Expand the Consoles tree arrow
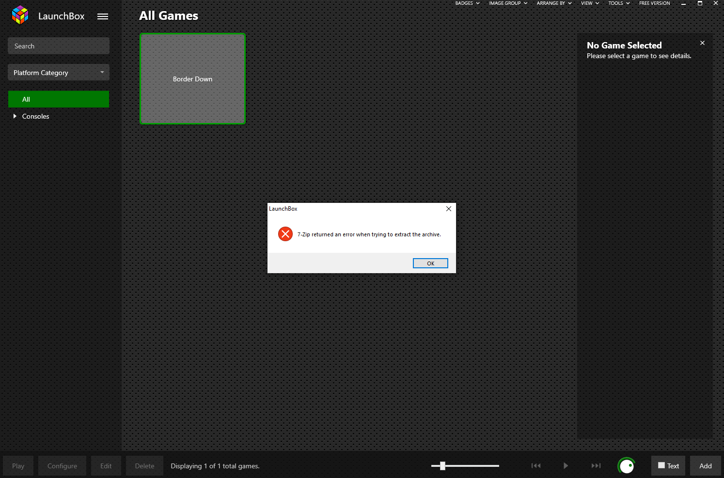This screenshot has height=478, width=724. coord(15,116)
